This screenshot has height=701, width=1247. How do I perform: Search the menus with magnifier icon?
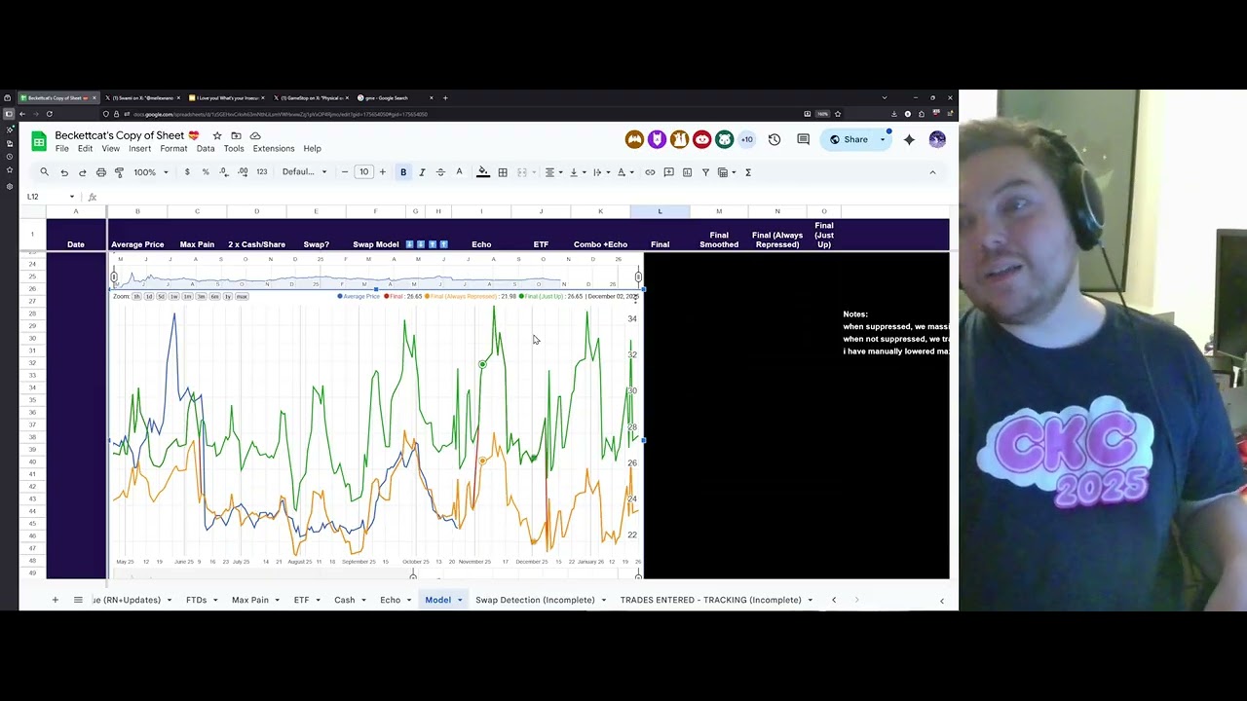[44, 172]
